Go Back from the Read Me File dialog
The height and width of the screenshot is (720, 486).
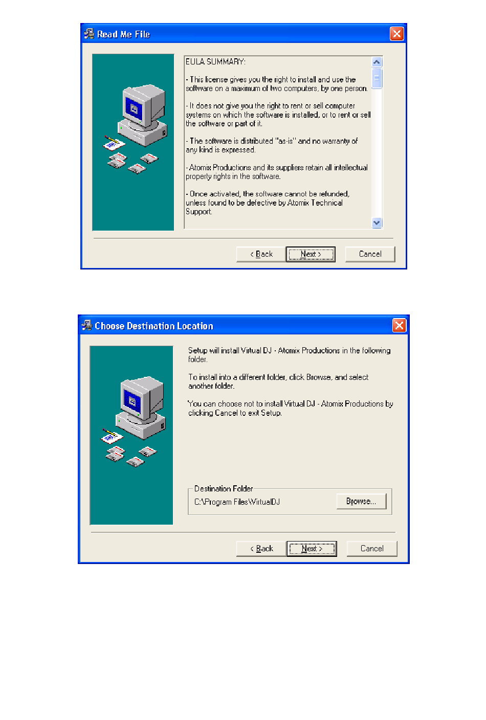point(261,254)
